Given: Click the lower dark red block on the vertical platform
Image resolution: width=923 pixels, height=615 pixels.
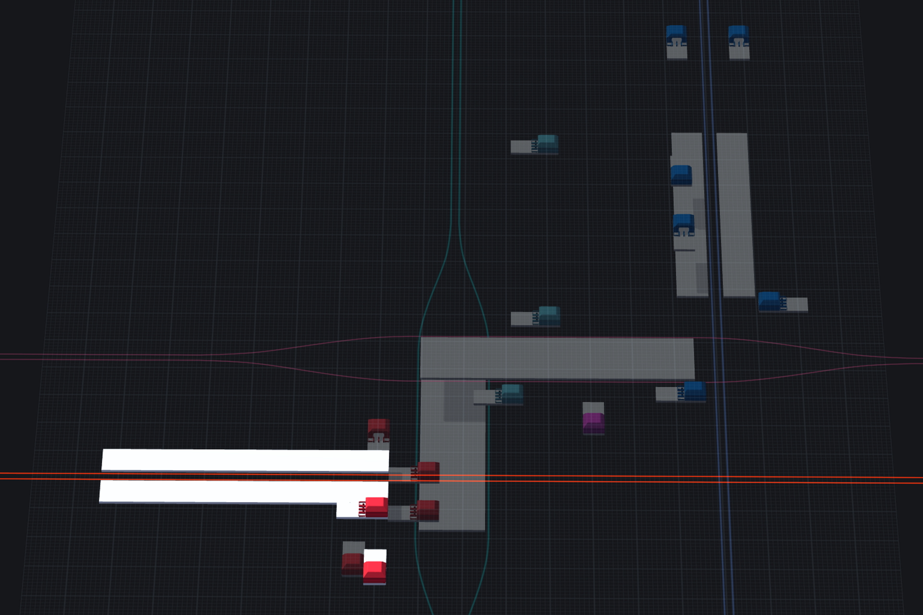Looking at the screenshot, I should click(x=427, y=510).
